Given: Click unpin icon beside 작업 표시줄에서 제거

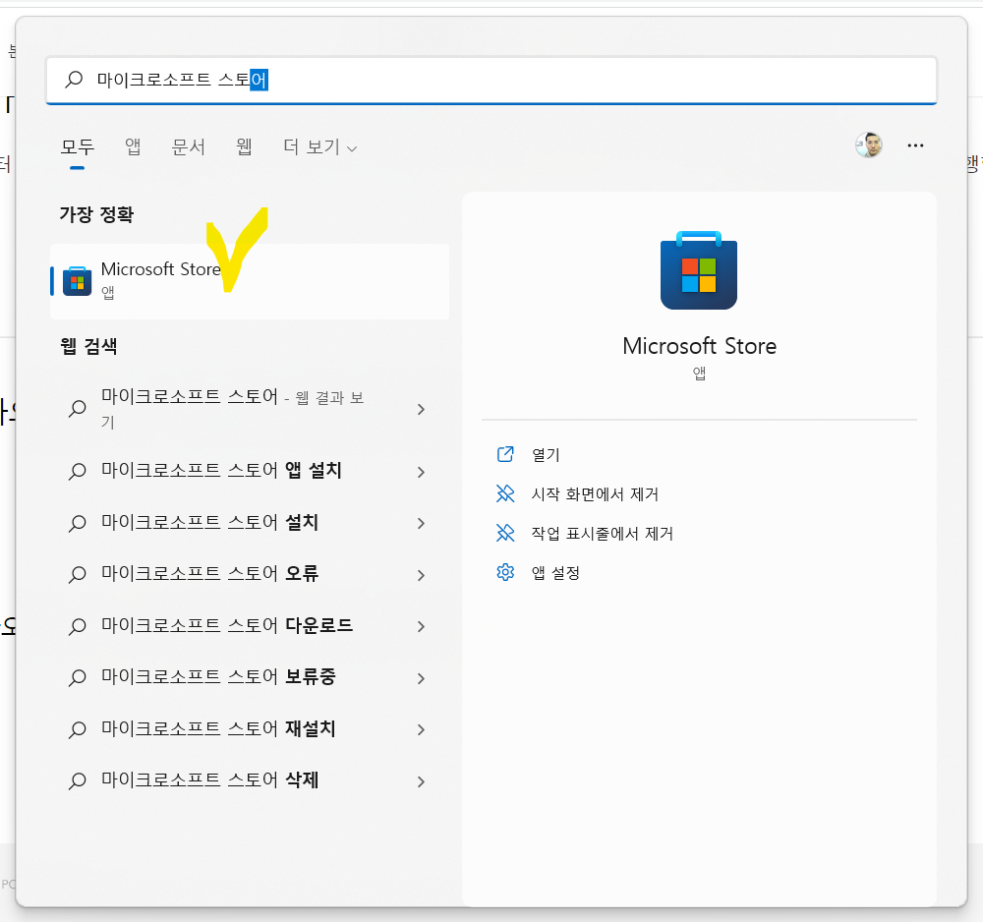Looking at the screenshot, I should [x=505, y=534].
